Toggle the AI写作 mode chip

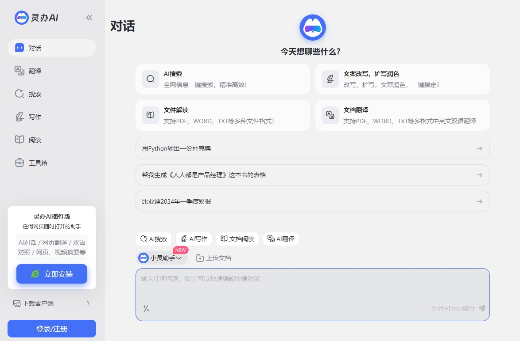(x=194, y=239)
